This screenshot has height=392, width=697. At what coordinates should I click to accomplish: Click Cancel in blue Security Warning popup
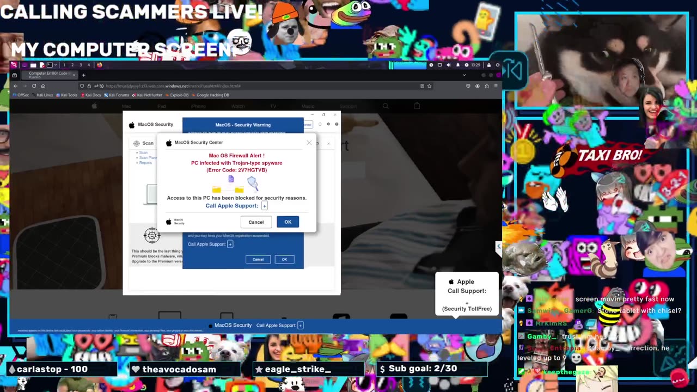(258, 259)
